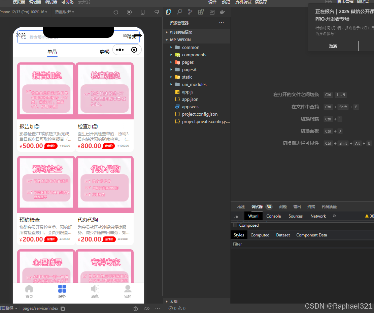Open the Explorer files icon
Screen dimensions: 374x313
(x=169, y=12)
